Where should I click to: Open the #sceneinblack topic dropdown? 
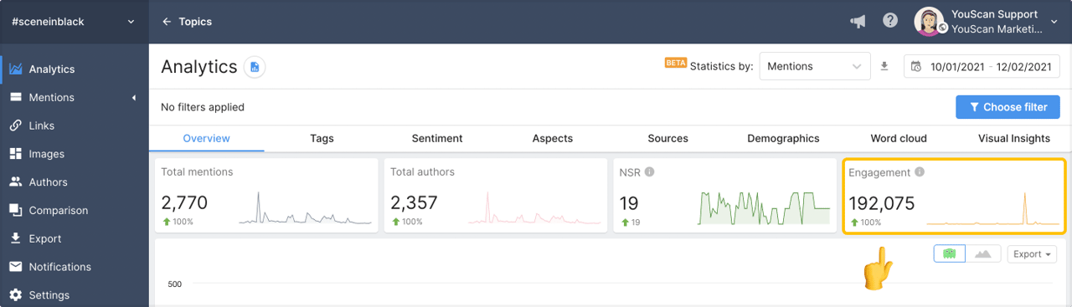pyautogui.click(x=74, y=22)
